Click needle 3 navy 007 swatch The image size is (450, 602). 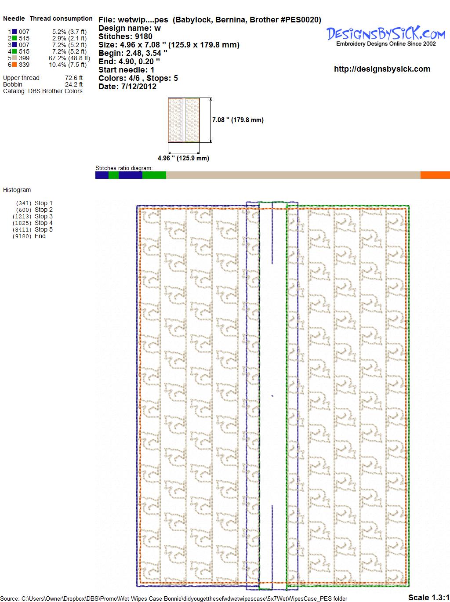(15, 45)
